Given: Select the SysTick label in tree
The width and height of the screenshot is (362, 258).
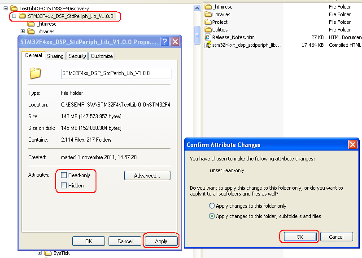Looking at the screenshot, I should pyautogui.click(x=61, y=253).
